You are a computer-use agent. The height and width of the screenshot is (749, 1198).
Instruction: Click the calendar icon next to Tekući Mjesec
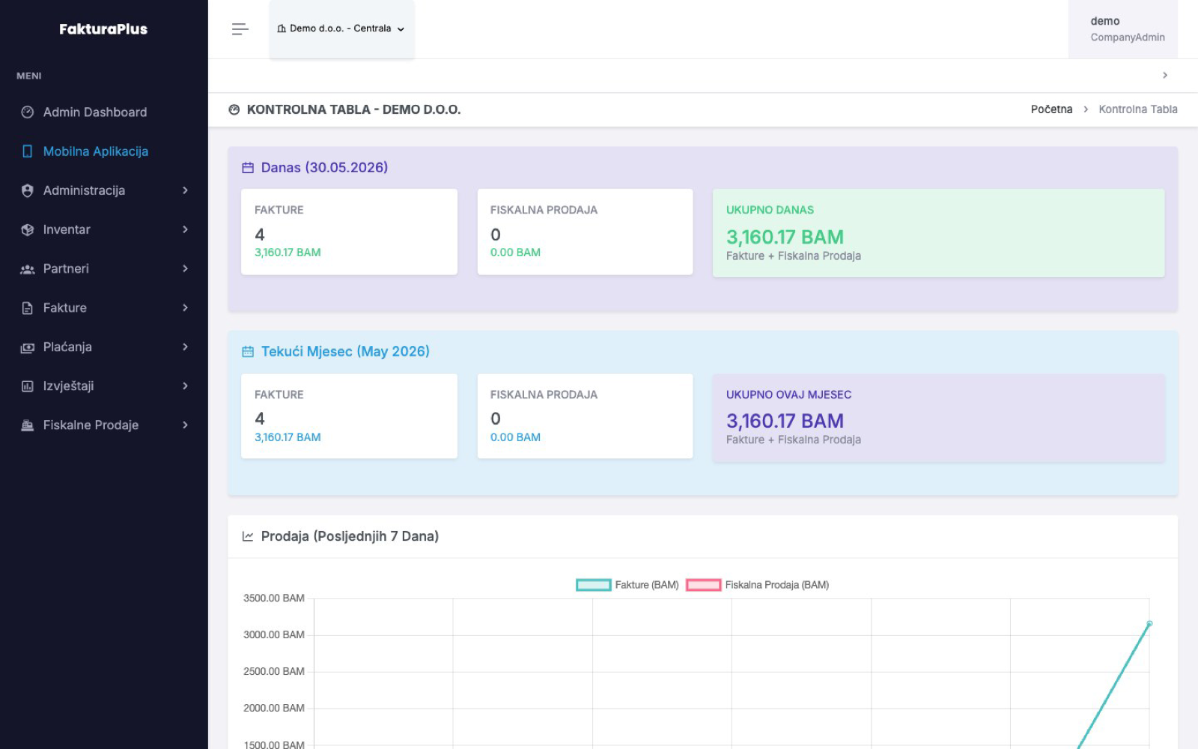pyautogui.click(x=248, y=352)
